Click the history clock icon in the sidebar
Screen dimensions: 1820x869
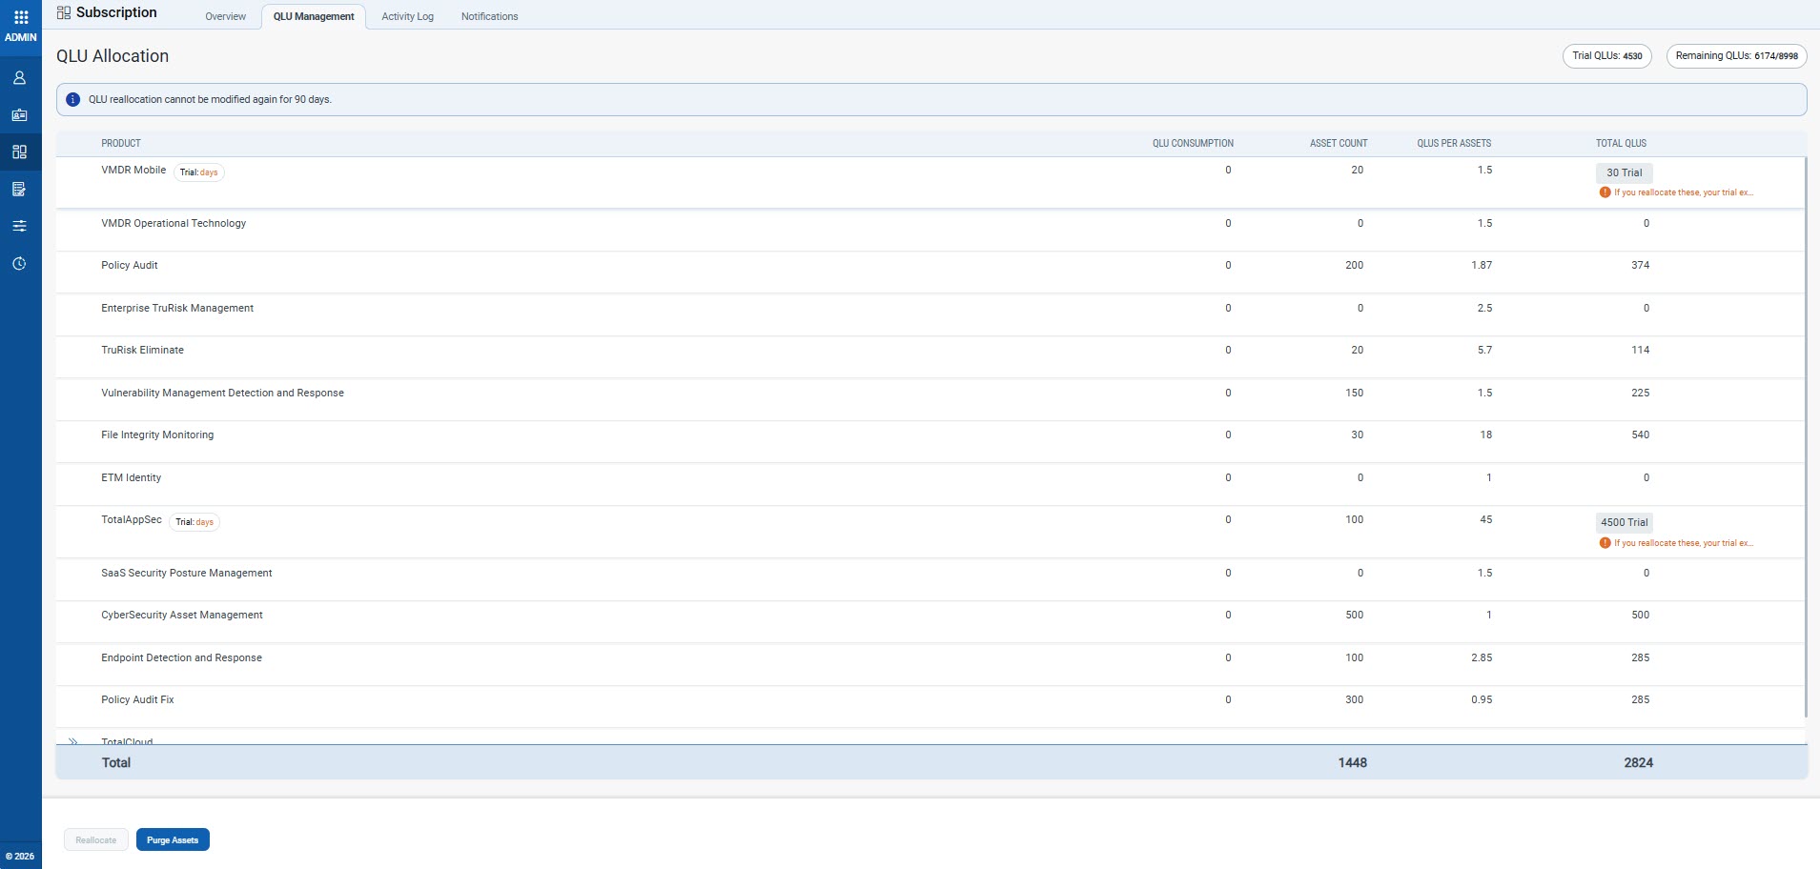tap(19, 263)
